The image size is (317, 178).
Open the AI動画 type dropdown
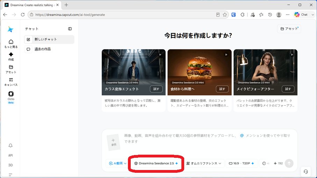pos(117,163)
